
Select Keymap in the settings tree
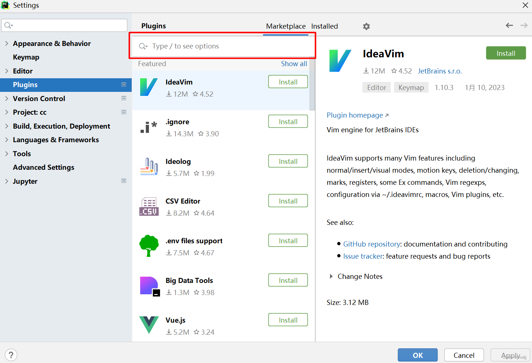(x=26, y=57)
